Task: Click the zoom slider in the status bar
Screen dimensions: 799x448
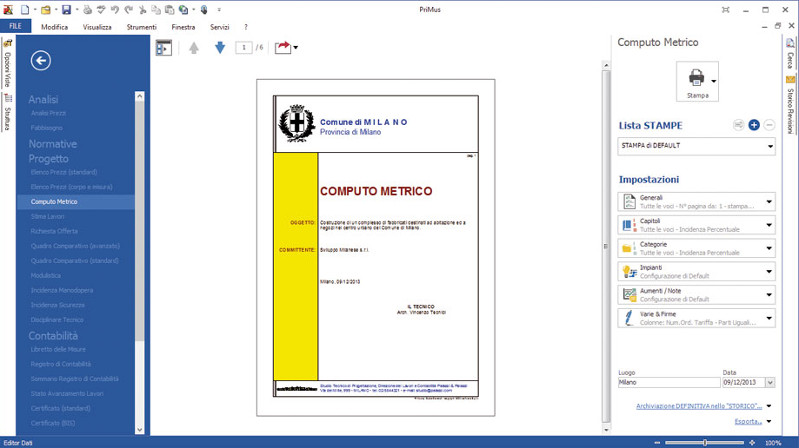Action: 704,443
